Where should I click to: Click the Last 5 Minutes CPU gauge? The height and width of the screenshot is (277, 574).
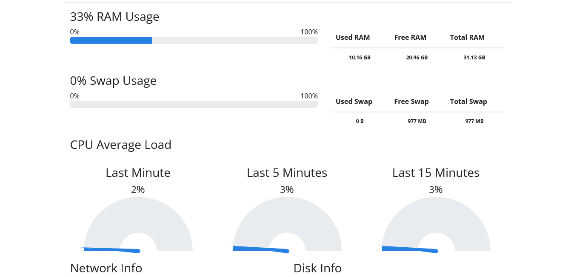click(287, 225)
